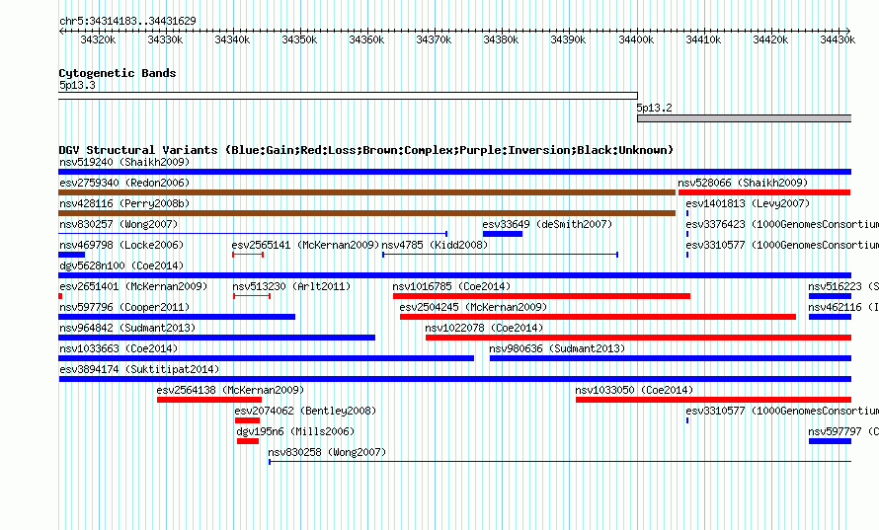
Task: Select the gray 5p13.2 band bar
Action: [x=745, y=118]
